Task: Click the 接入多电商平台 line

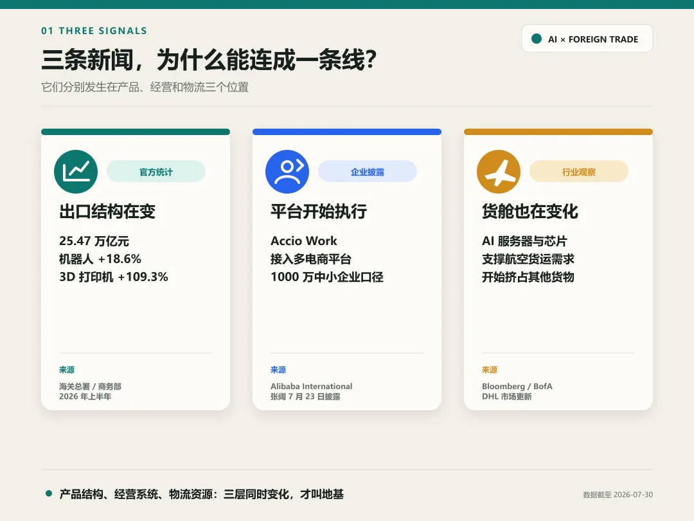Action: pyautogui.click(x=311, y=259)
